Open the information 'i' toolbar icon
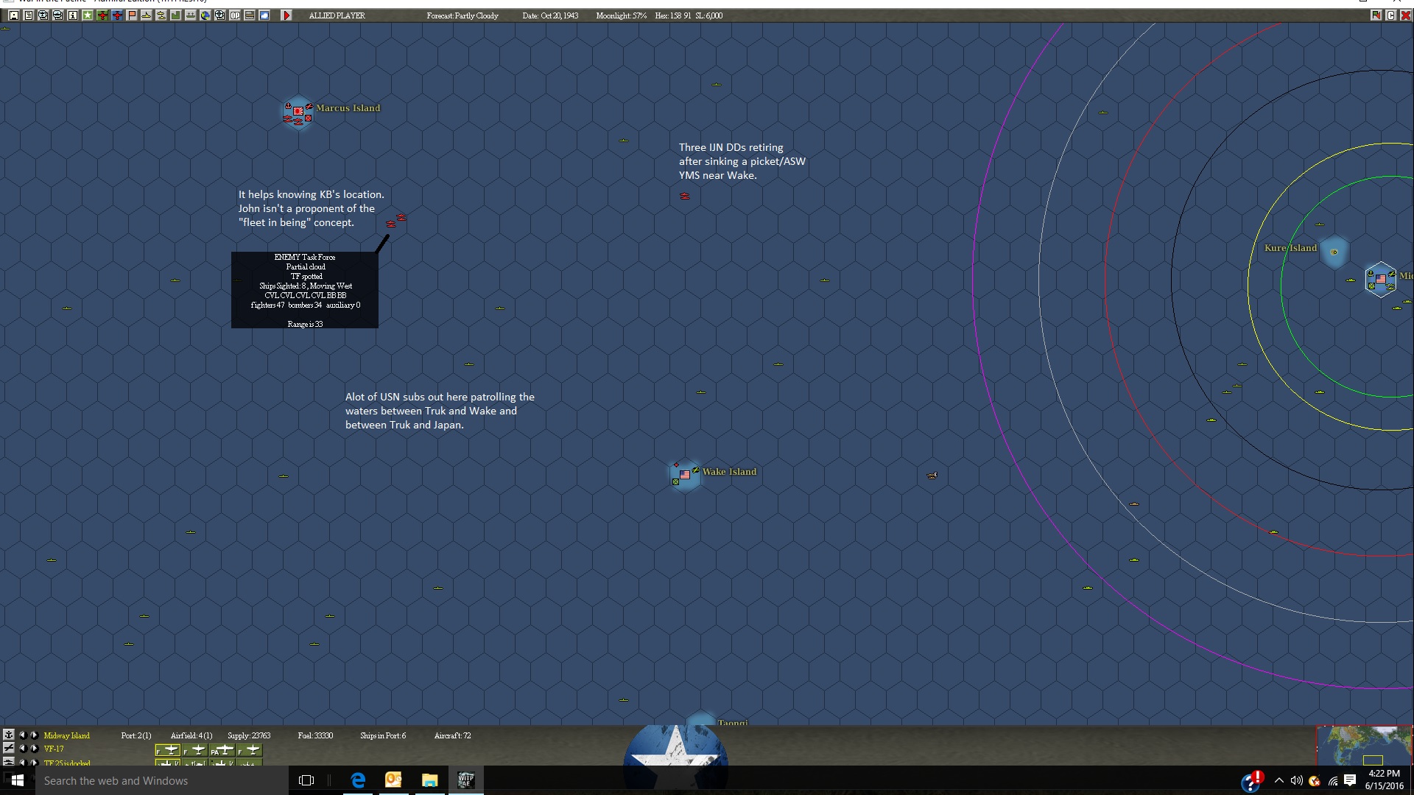The height and width of the screenshot is (795, 1414). point(73,15)
